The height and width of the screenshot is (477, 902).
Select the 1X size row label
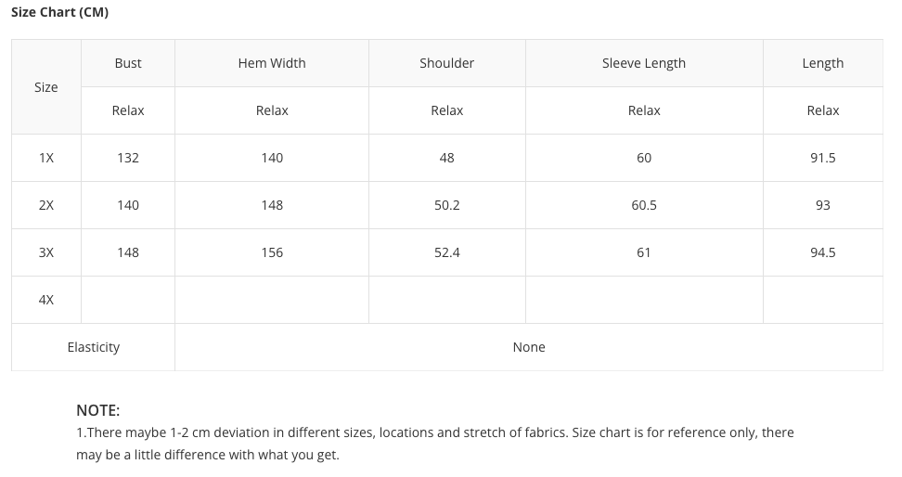[x=46, y=158]
